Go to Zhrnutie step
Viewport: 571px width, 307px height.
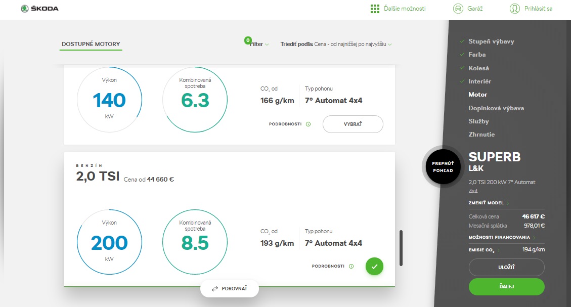(481, 135)
